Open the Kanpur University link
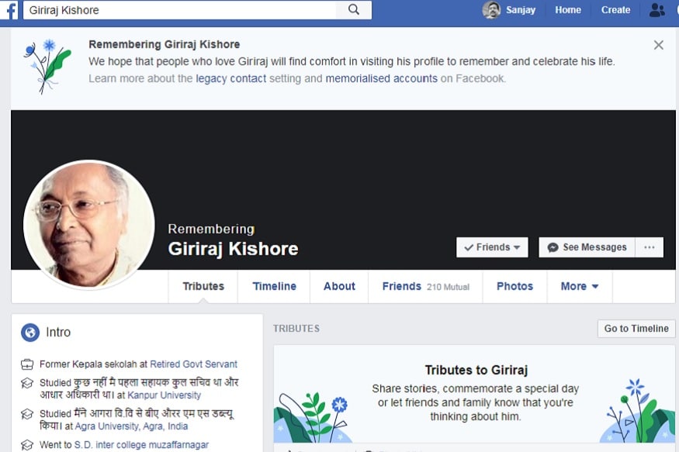This screenshot has height=452, width=679. click(x=164, y=395)
